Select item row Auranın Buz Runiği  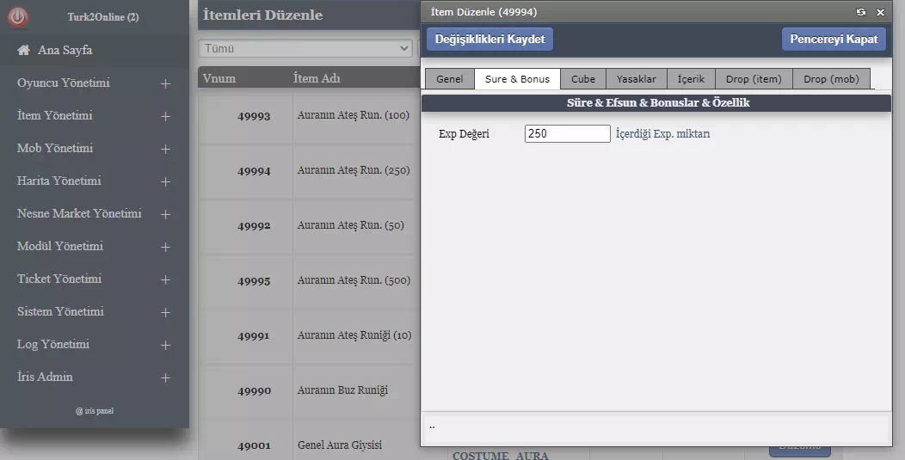coord(342,390)
